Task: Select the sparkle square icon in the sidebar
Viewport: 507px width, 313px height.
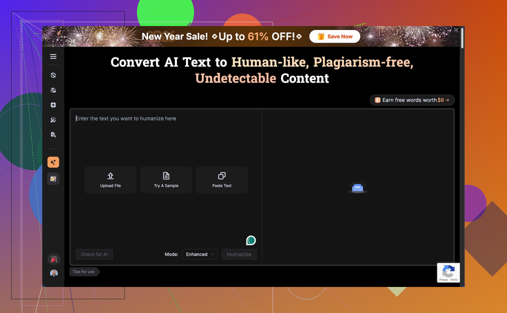Action: pyautogui.click(x=53, y=105)
